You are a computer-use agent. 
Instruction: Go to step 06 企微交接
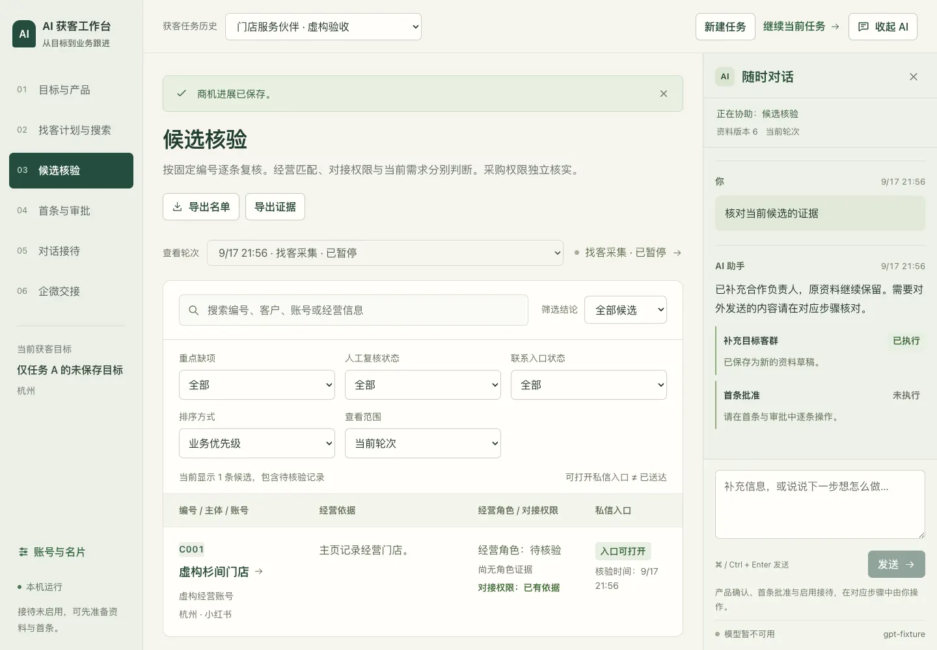[x=71, y=291]
